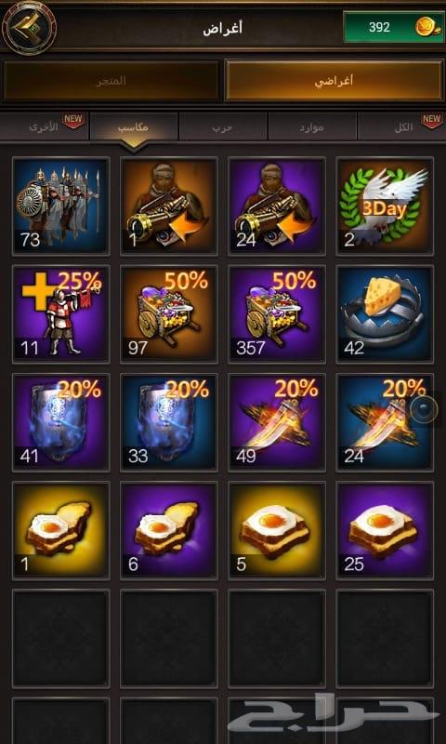The width and height of the screenshot is (446, 744).
Task: Select the 3Day peace dove item
Action: [385, 206]
